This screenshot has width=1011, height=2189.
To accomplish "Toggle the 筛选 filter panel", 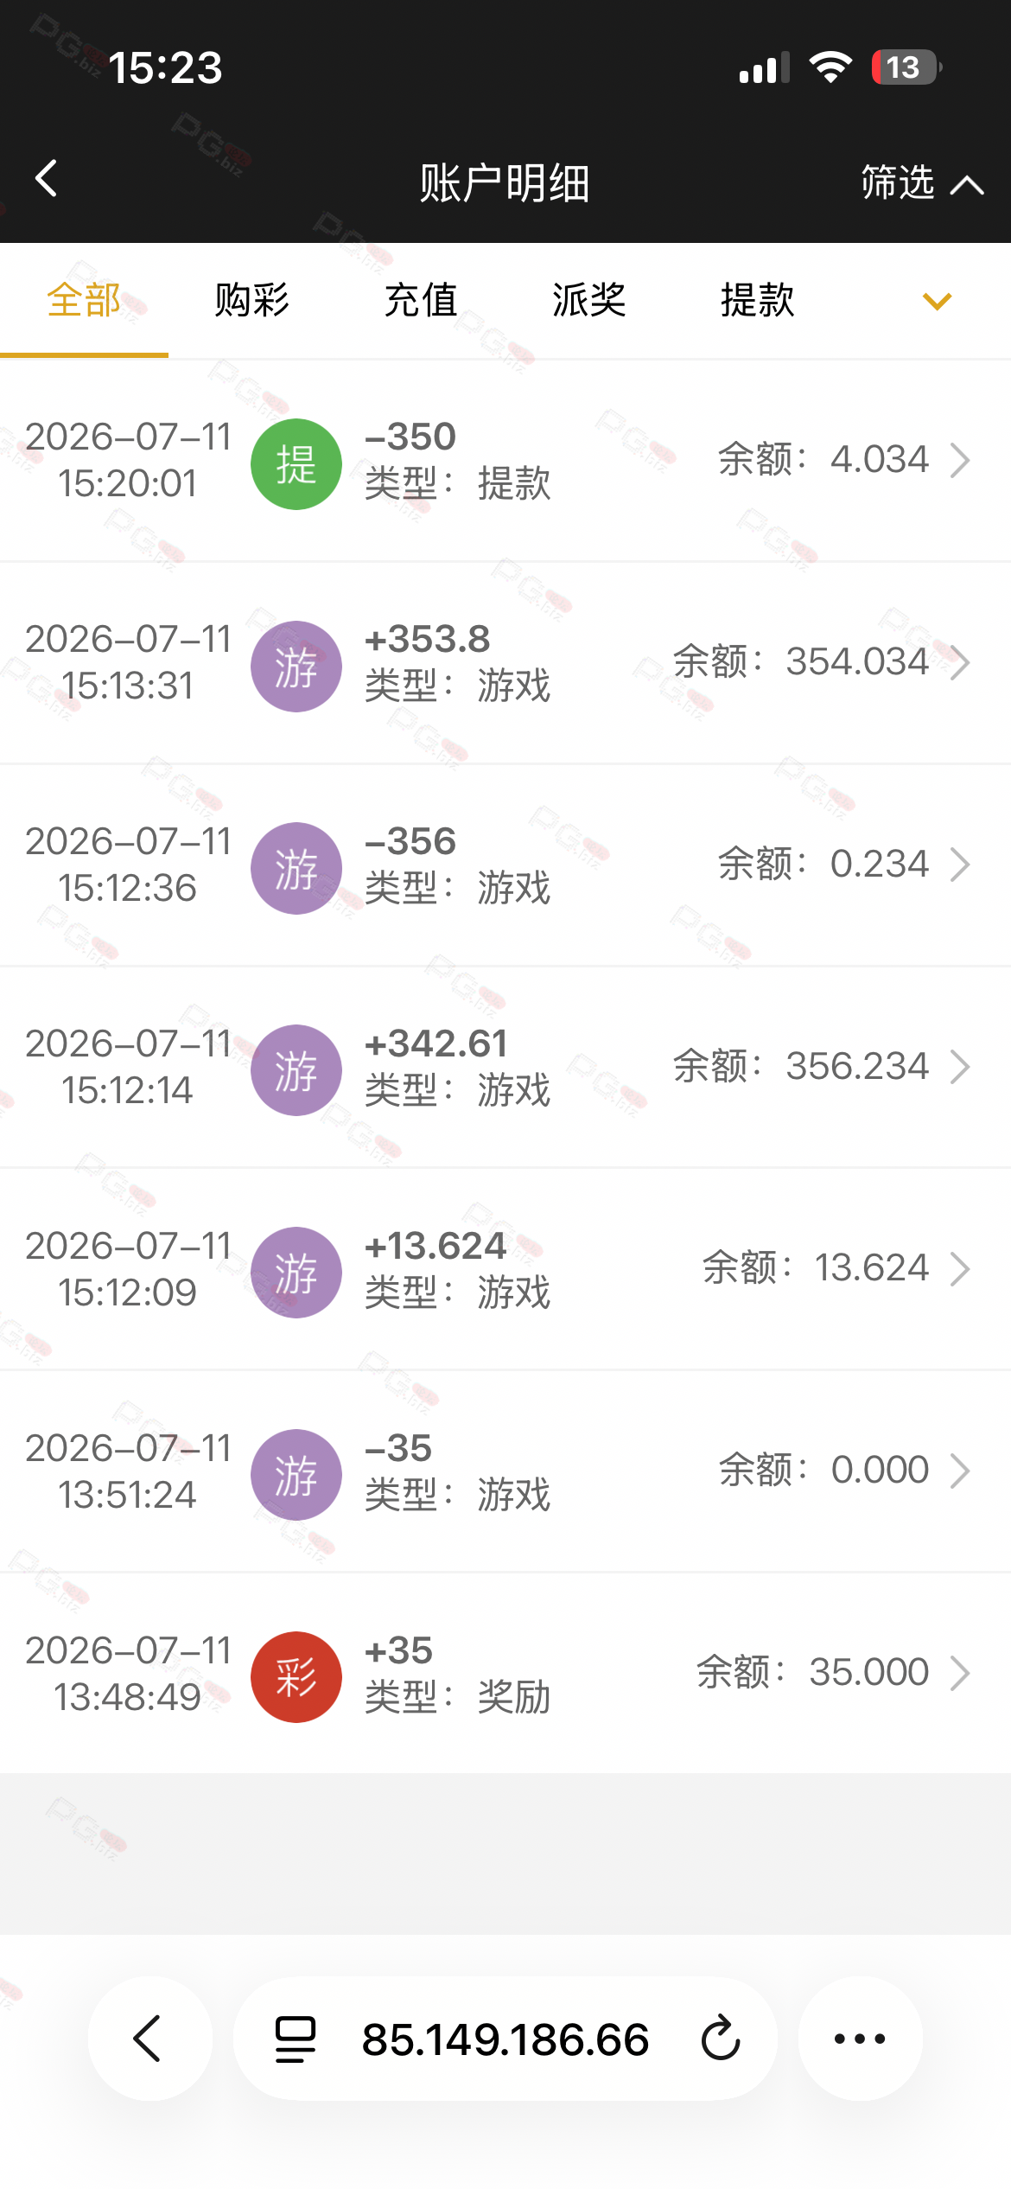I will pyautogui.click(x=922, y=183).
